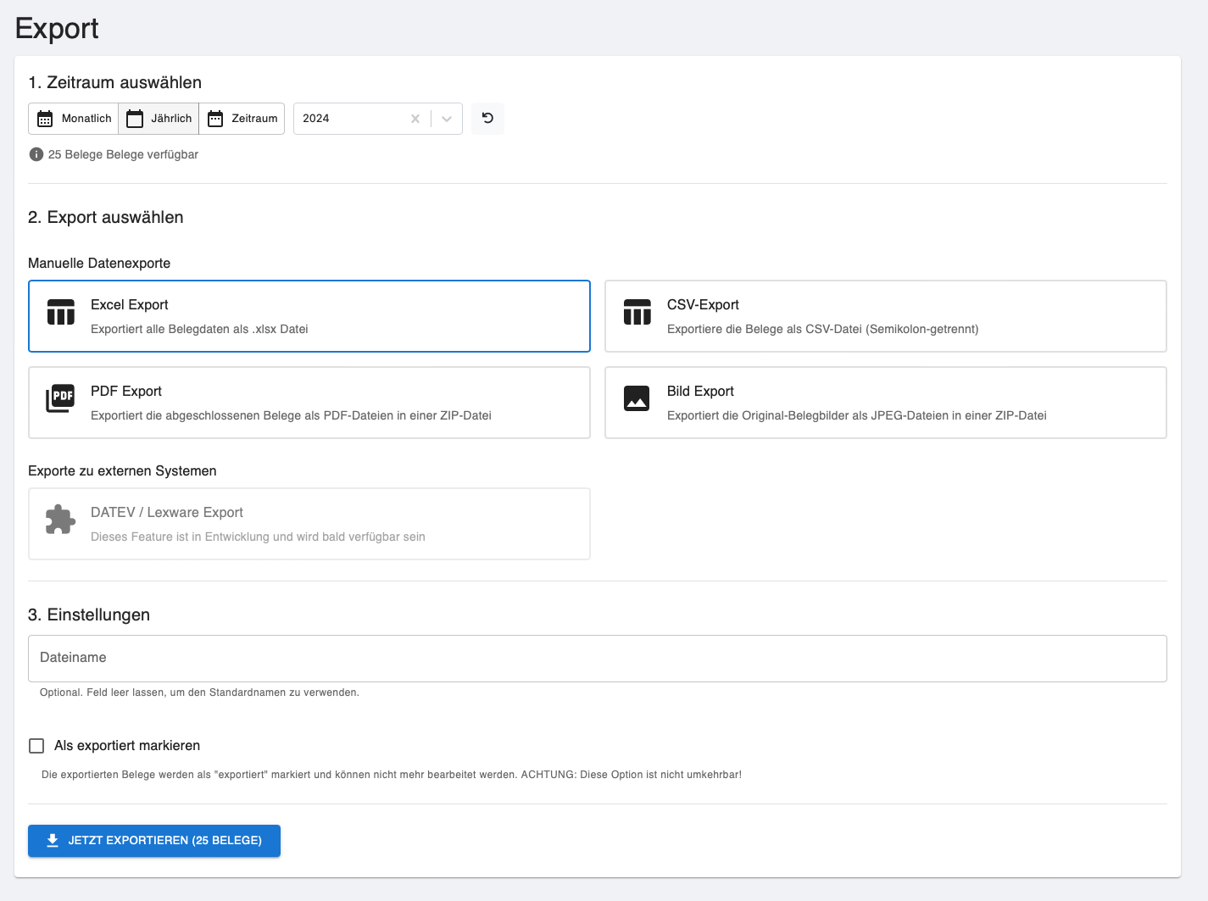Pick the Bild Export option title
Image resolution: width=1208 pixels, height=901 pixels.
(700, 392)
